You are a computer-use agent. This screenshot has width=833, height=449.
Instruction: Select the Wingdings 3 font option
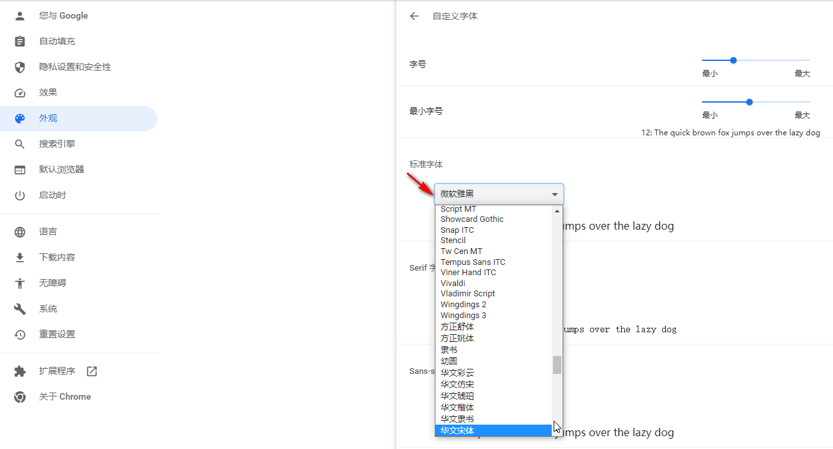coord(493,316)
